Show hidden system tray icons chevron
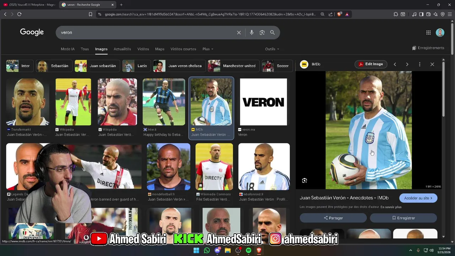 tap(411, 251)
